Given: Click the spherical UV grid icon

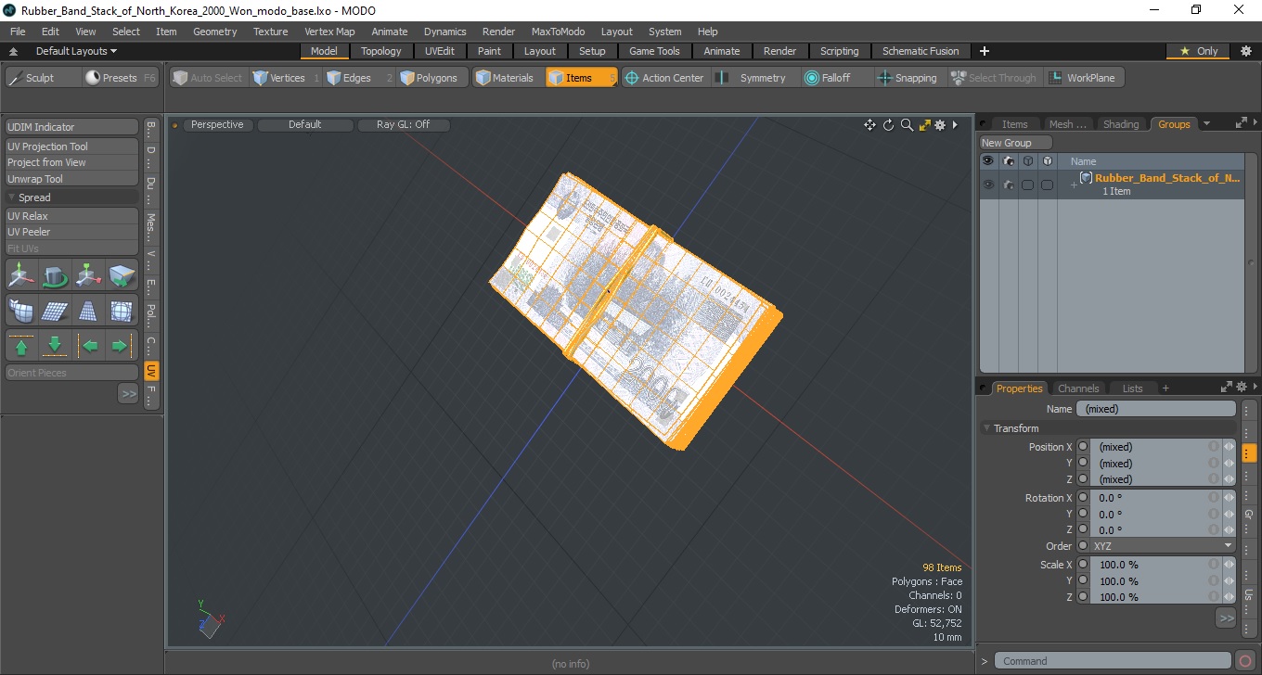Looking at the screenshot, I should (122, 310).
